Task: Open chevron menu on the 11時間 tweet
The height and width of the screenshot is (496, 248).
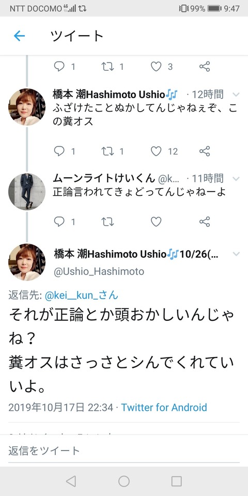Action: (236, 179)
